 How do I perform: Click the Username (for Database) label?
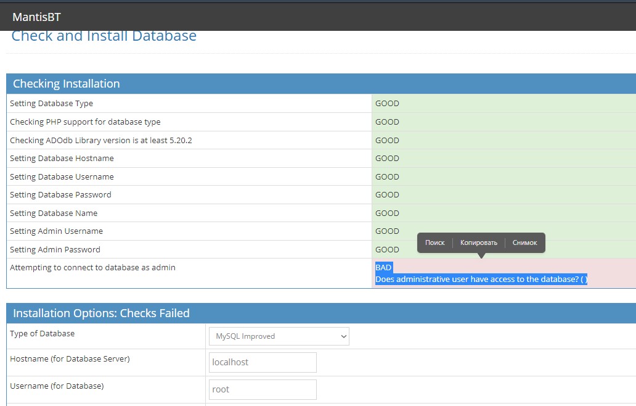57,386
